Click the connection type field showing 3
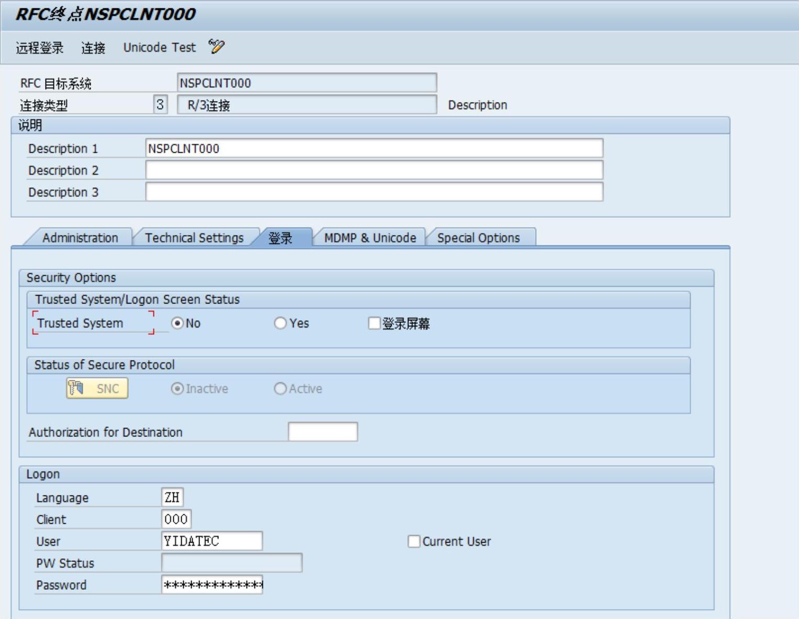This screenshot has height=619, width=799. click(x=160, y=105)
